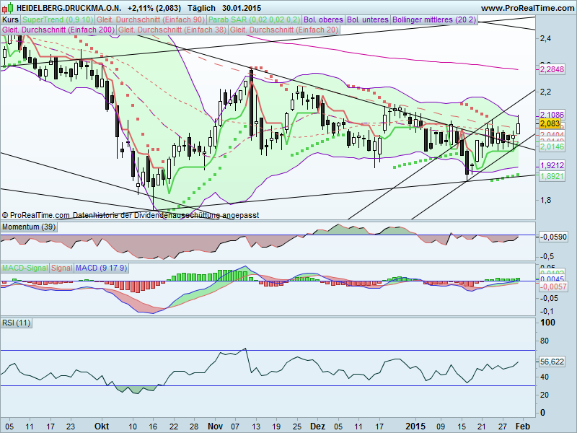Select the MACD (9 17 9) label
The width and height of the screenshot is (577, 433).
[x=101, y=268]
